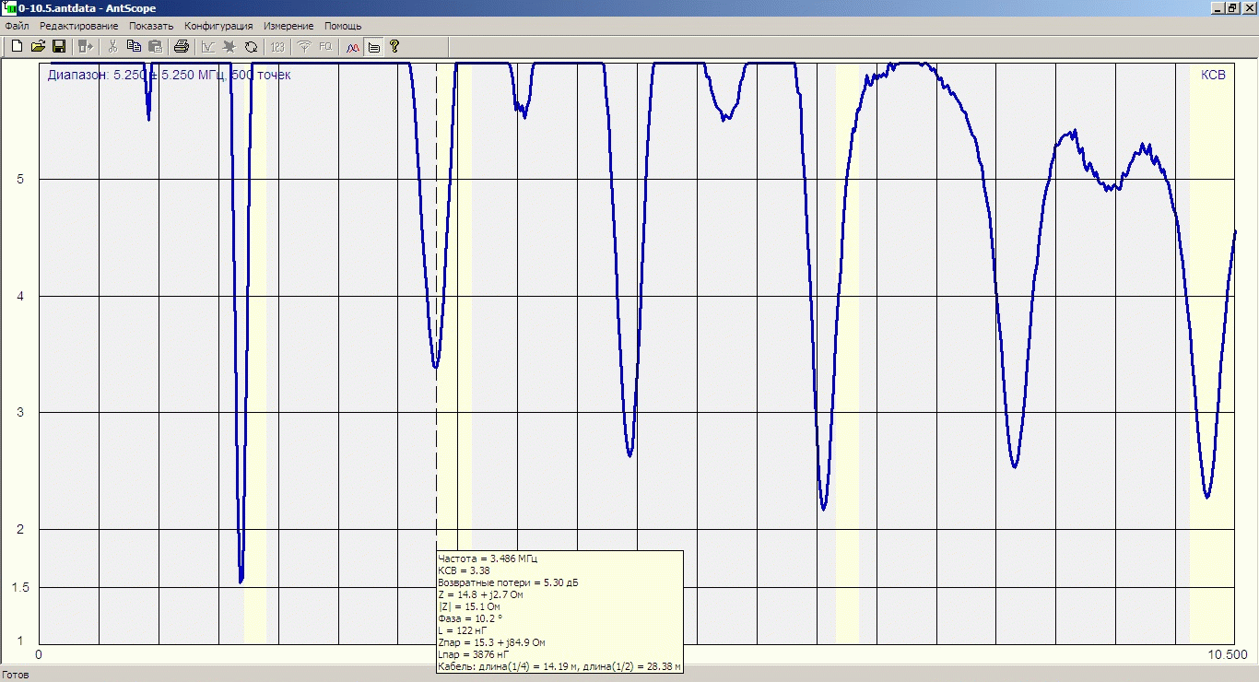This screenshot has width=1259, height=682.
Task: Click the paste icon in toolbar
Action: tap(155, 46)
